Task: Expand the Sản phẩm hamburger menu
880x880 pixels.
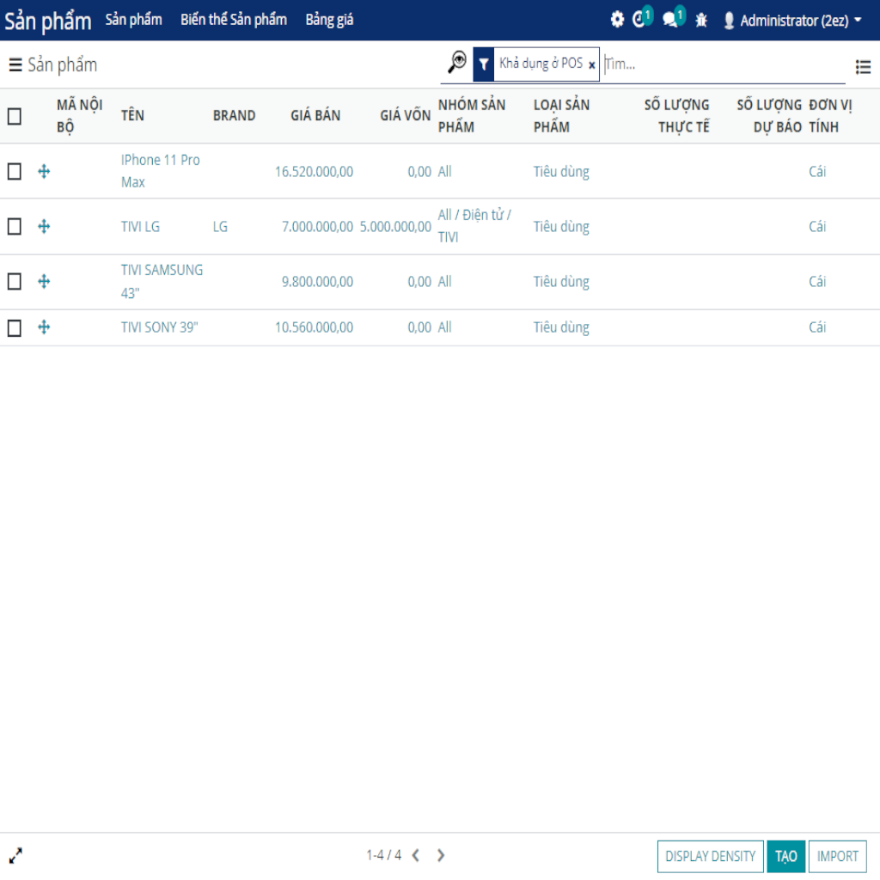Action: [x=15, y=64]
